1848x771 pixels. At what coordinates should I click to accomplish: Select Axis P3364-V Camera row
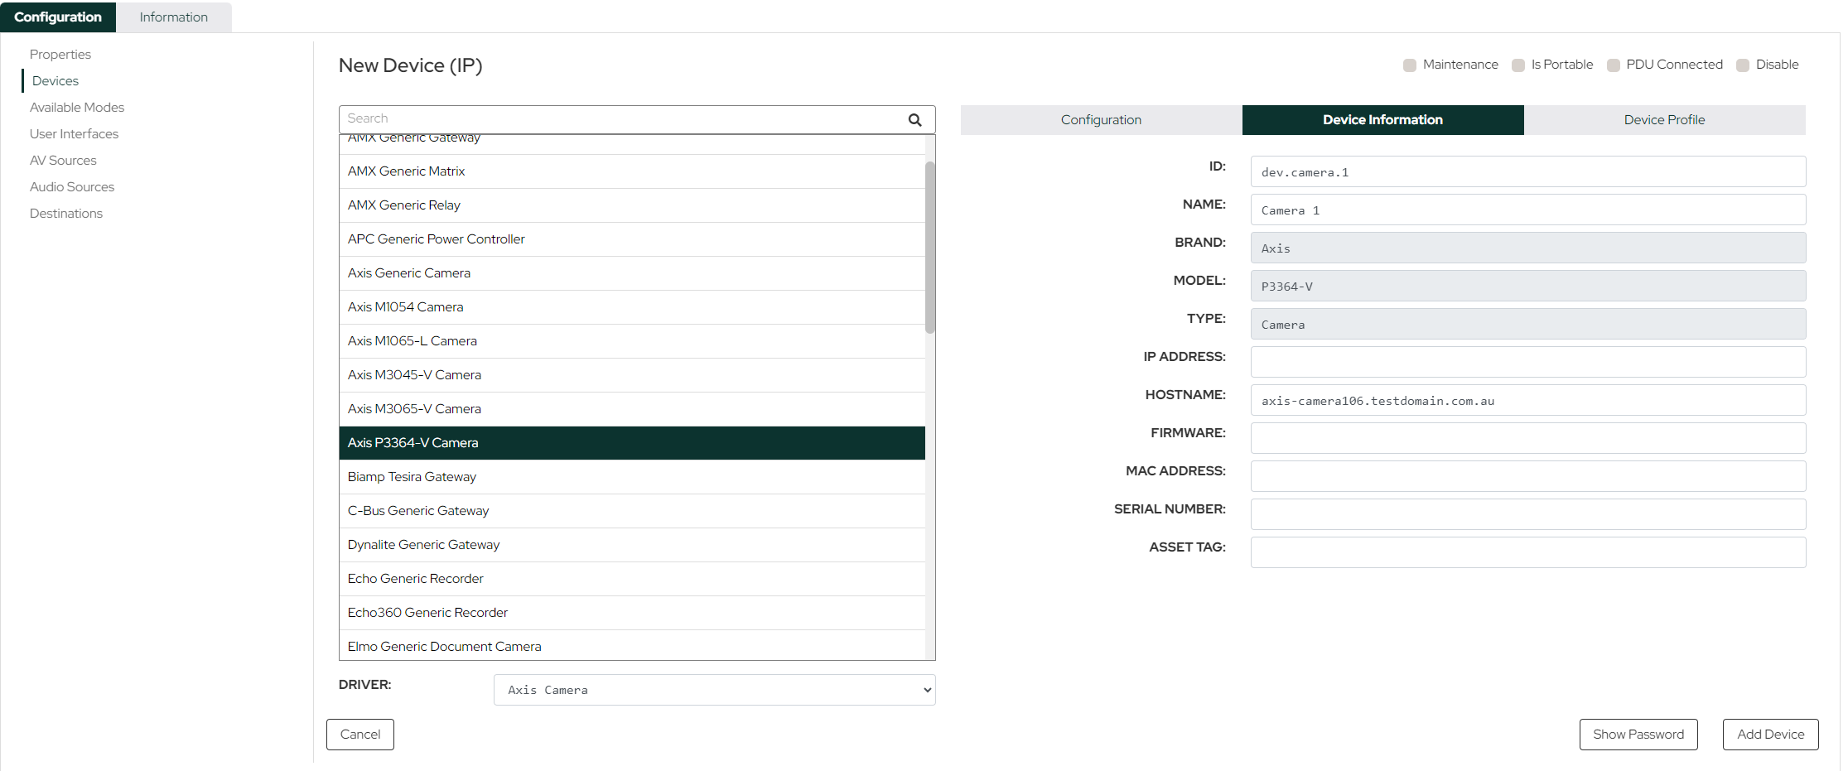point(632,443)
